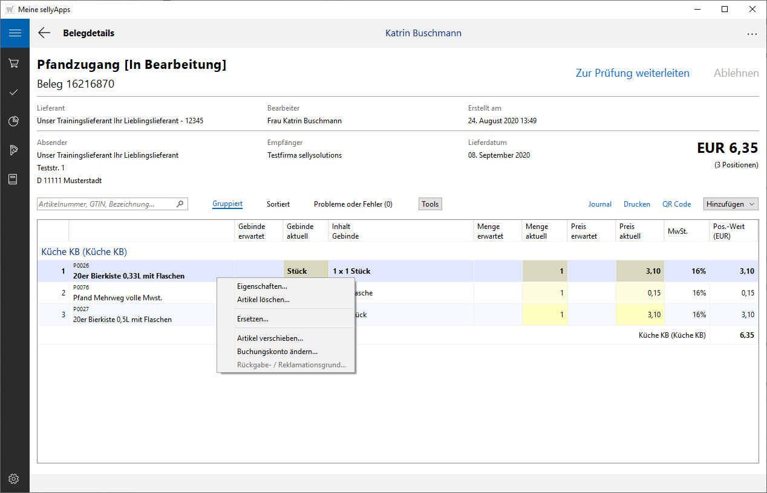Open the shopping cart sidebar icon
This screenshot has height=493, width=767.
tap(14, 63)
